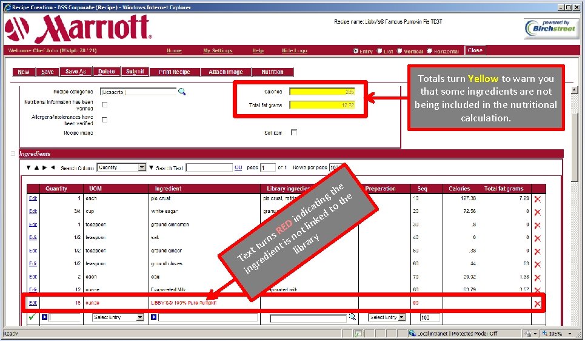Image resolution: width=585 pixels, height=341 pixels.
Task: Remove the egg row via red X
Action: [x=537, y=277]
